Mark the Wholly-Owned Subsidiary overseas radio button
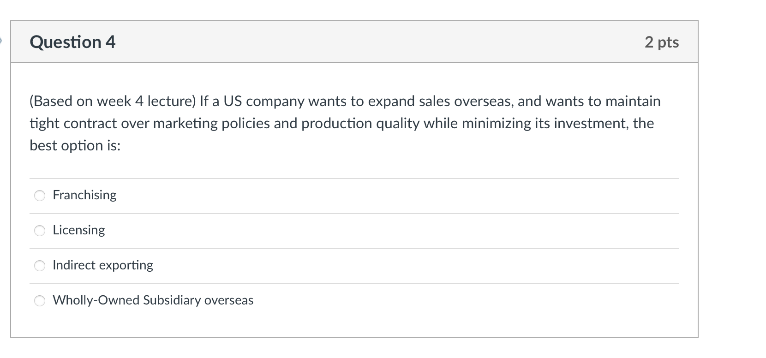Screen dimensions: 766x358 point(40,301)
